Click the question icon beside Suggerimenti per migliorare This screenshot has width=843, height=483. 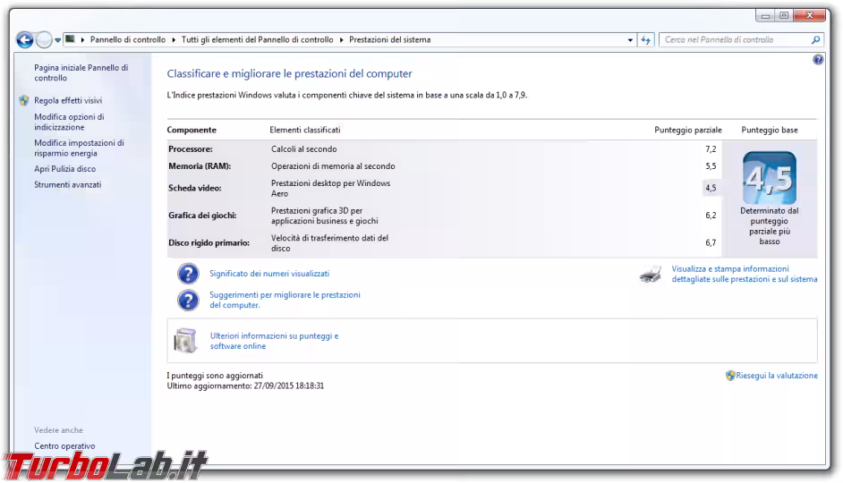[188, 300]
